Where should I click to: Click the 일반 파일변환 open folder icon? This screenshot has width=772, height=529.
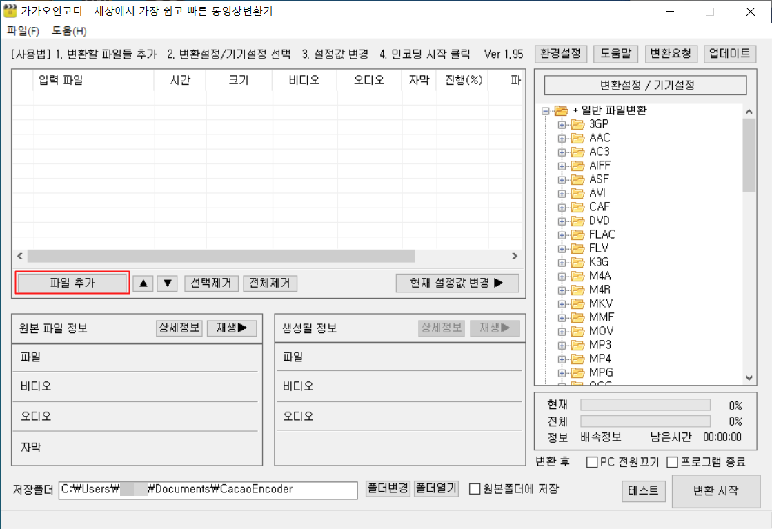[x=562, y=111]
